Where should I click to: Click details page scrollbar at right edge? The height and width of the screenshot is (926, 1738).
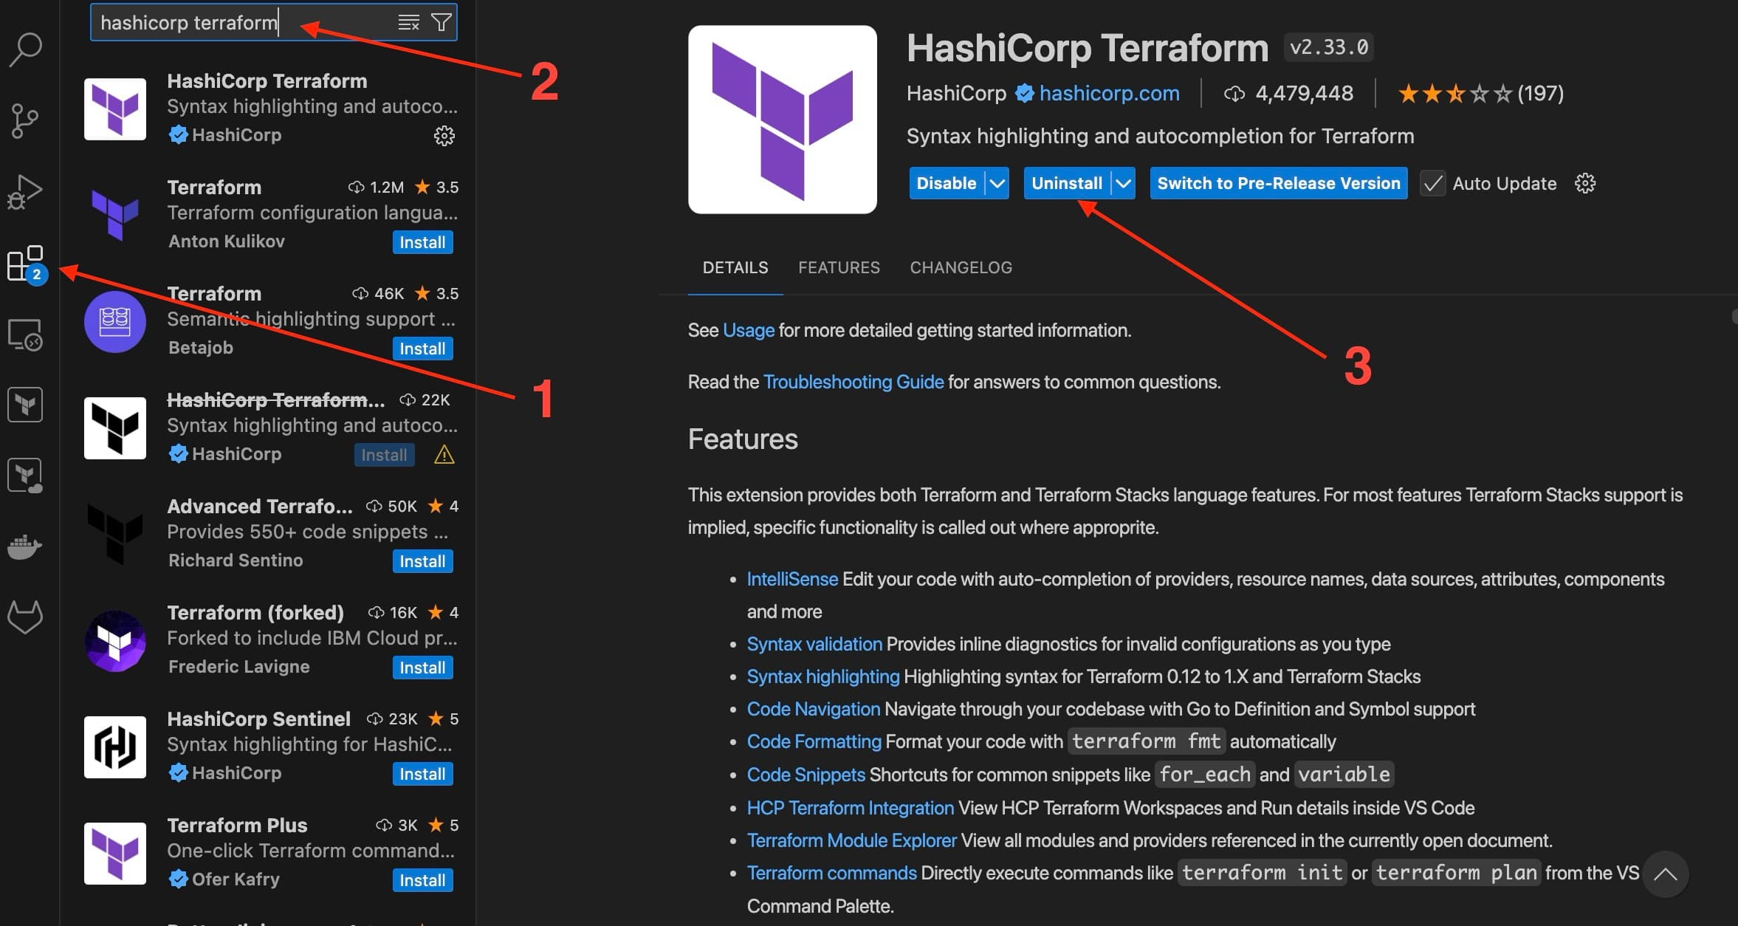tap(1734, 316)
